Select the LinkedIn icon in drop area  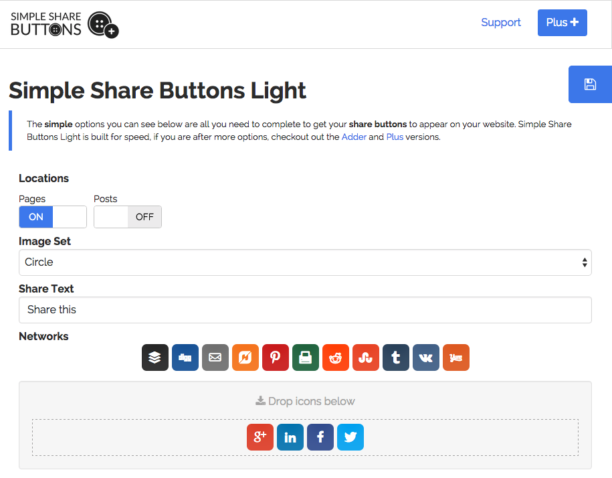coord(290,437)
